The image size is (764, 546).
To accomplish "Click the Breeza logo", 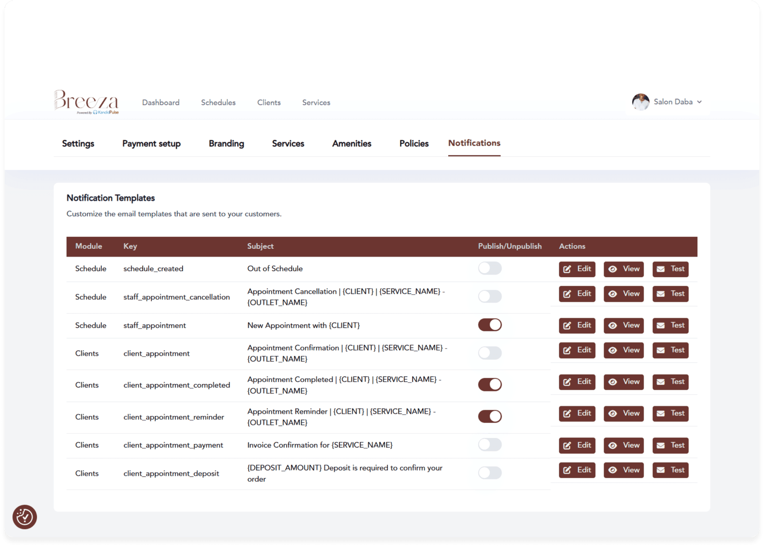I will coord(86,102).
